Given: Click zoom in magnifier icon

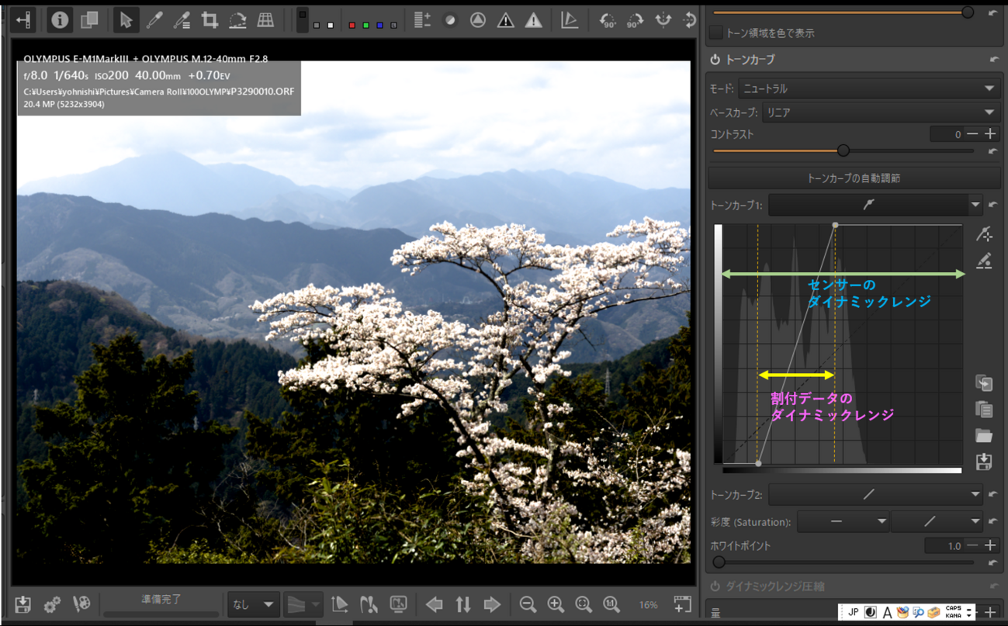Looking at the screenshot, I should pos(556,604).
